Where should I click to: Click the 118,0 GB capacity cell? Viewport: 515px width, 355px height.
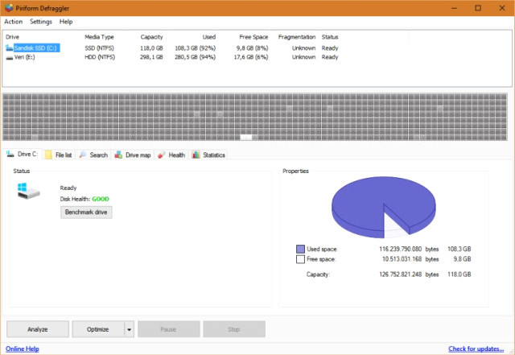[151, 48]
